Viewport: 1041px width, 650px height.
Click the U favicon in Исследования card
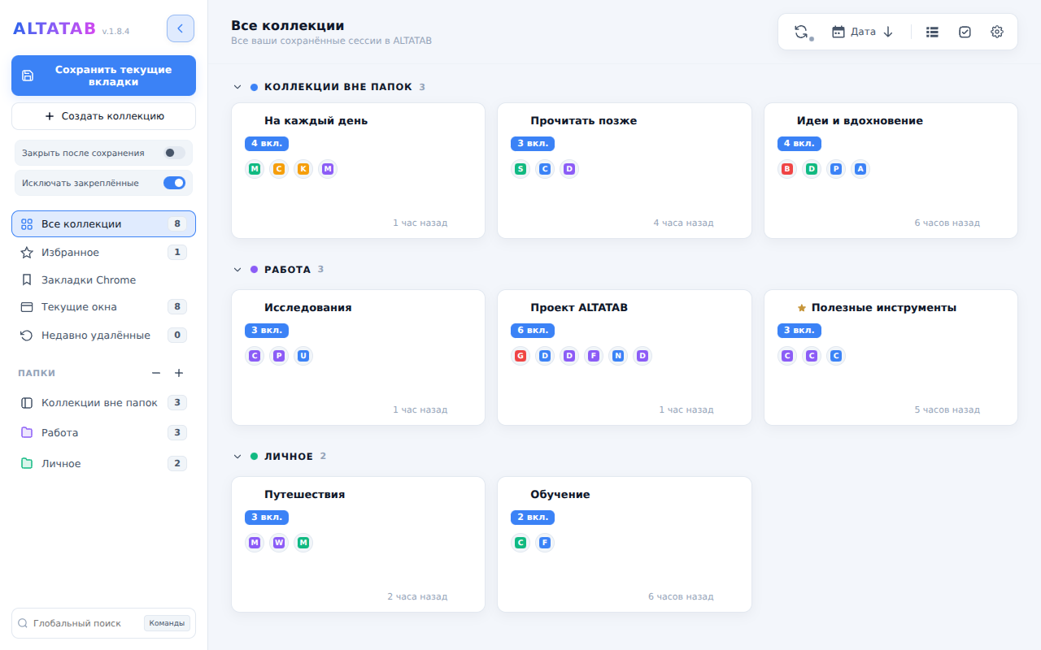[x=303, y=356]
